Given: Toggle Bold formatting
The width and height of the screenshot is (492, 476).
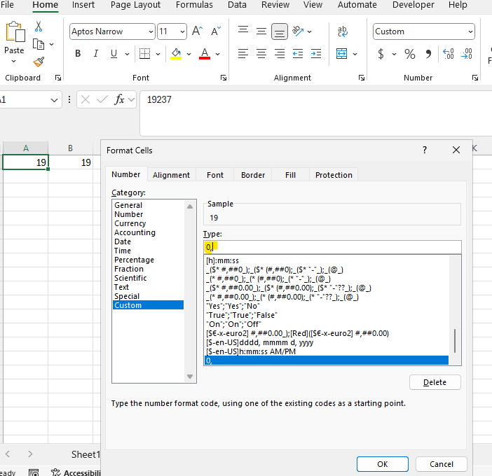Looking at the screenshot, I should (x=78, y=54).
